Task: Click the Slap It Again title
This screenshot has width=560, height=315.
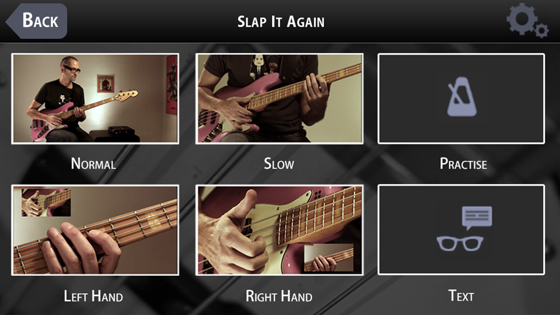Action: (281, 22)
